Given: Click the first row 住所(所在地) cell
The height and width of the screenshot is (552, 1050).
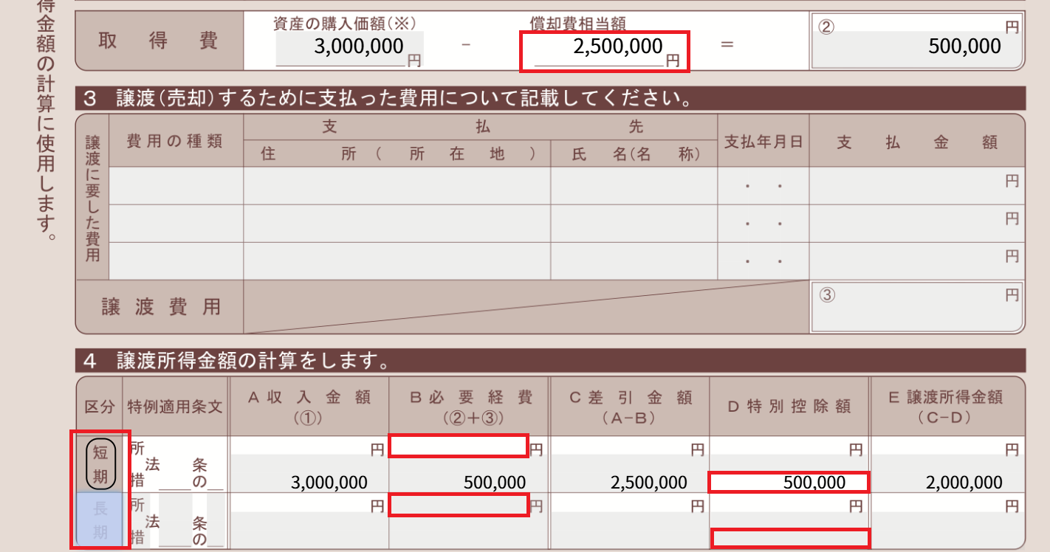Looking at the screenshot, I should click(x=397, y=186).
